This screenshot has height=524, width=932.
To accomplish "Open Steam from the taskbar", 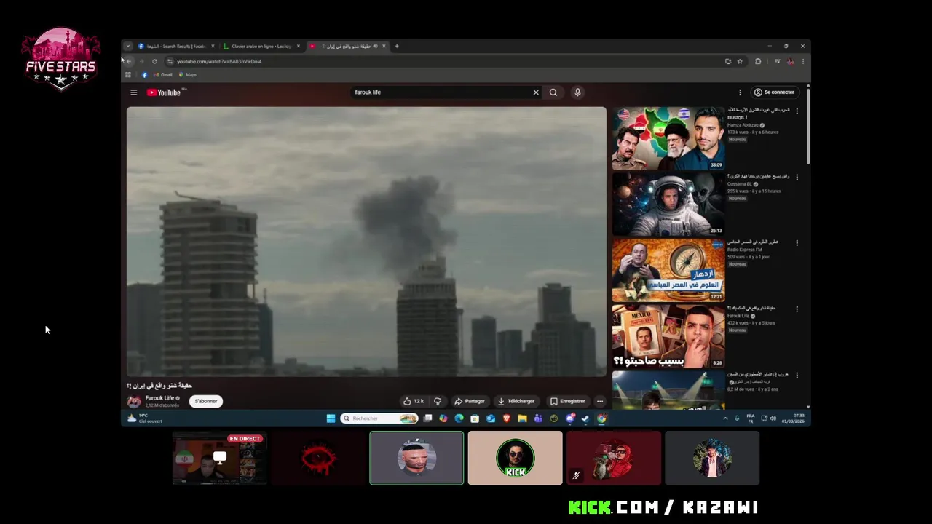I will pos(585,418).
